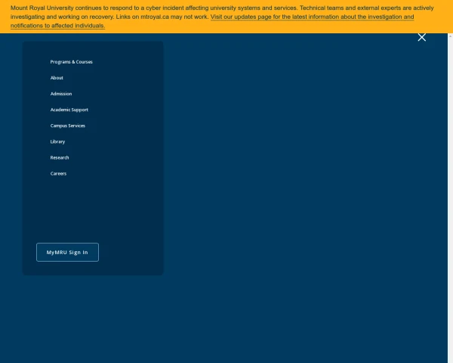Go to the Admission menu item
This screenshot has height=363, width=453.
point(61,94)
